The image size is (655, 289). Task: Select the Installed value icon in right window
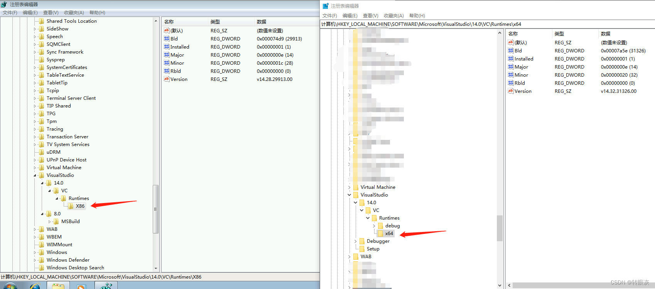coord(511,59)
